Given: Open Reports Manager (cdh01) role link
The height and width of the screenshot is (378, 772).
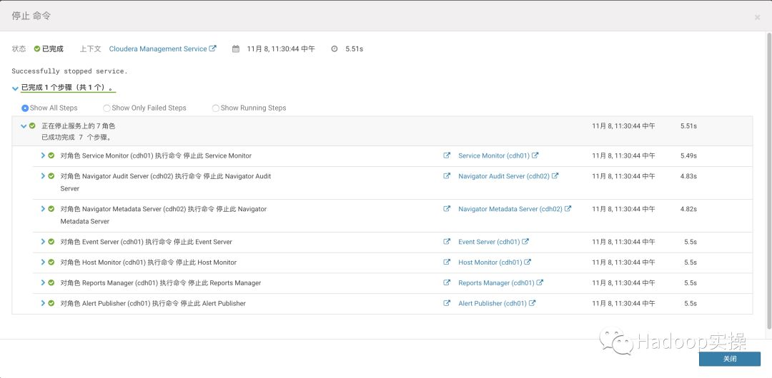Looking at the screenshot, I should (500, 283).
